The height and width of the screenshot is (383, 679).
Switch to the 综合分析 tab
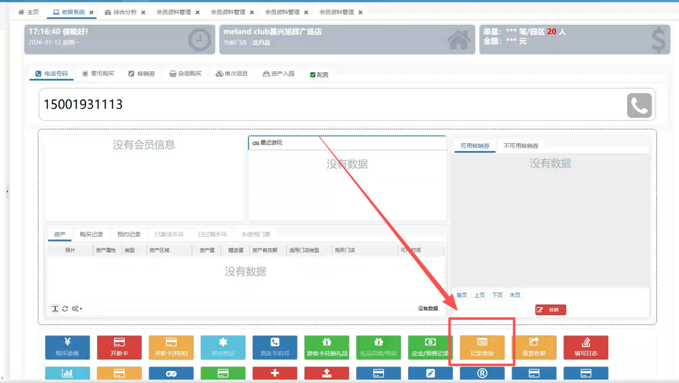click(121, 12)
